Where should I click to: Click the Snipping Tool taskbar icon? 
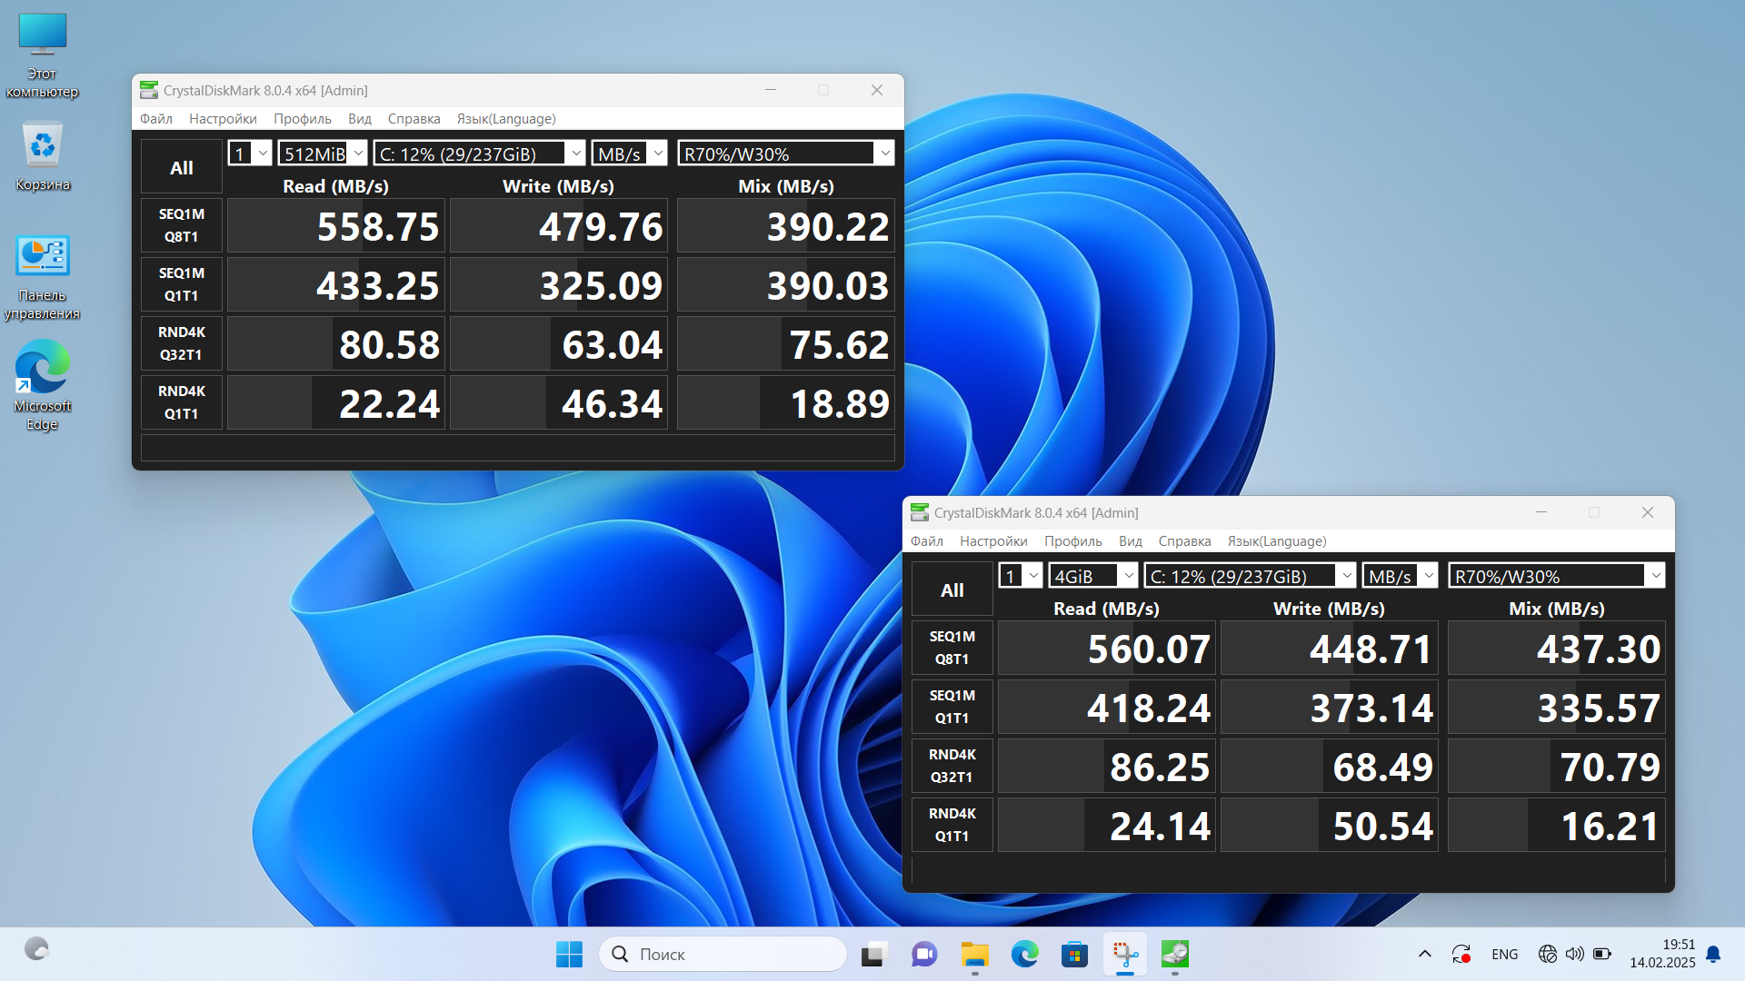[1124, 954]
